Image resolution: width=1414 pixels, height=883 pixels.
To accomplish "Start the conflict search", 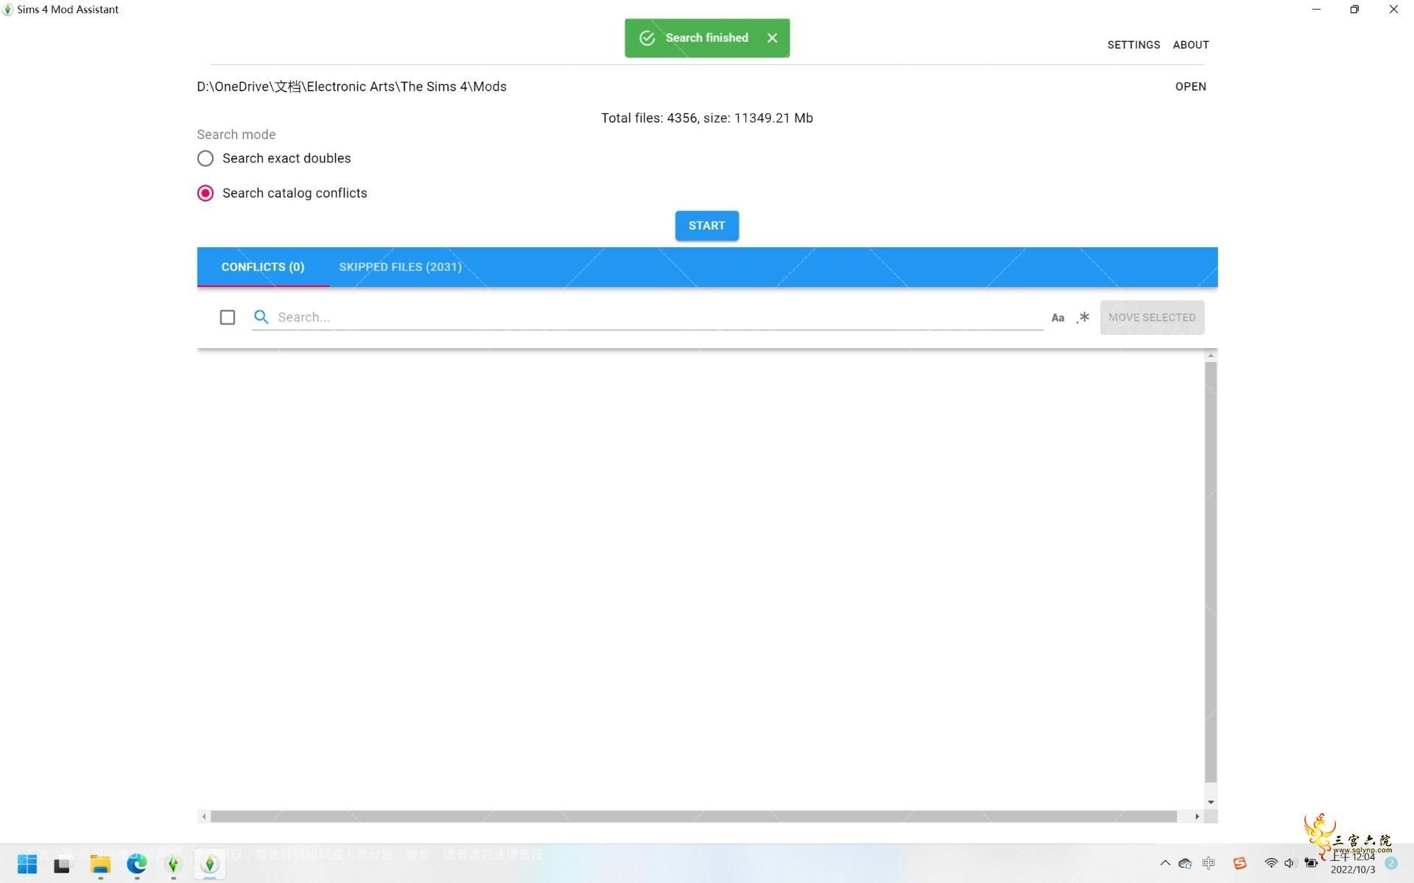I will pyautogui.click(x=706, y=226).
